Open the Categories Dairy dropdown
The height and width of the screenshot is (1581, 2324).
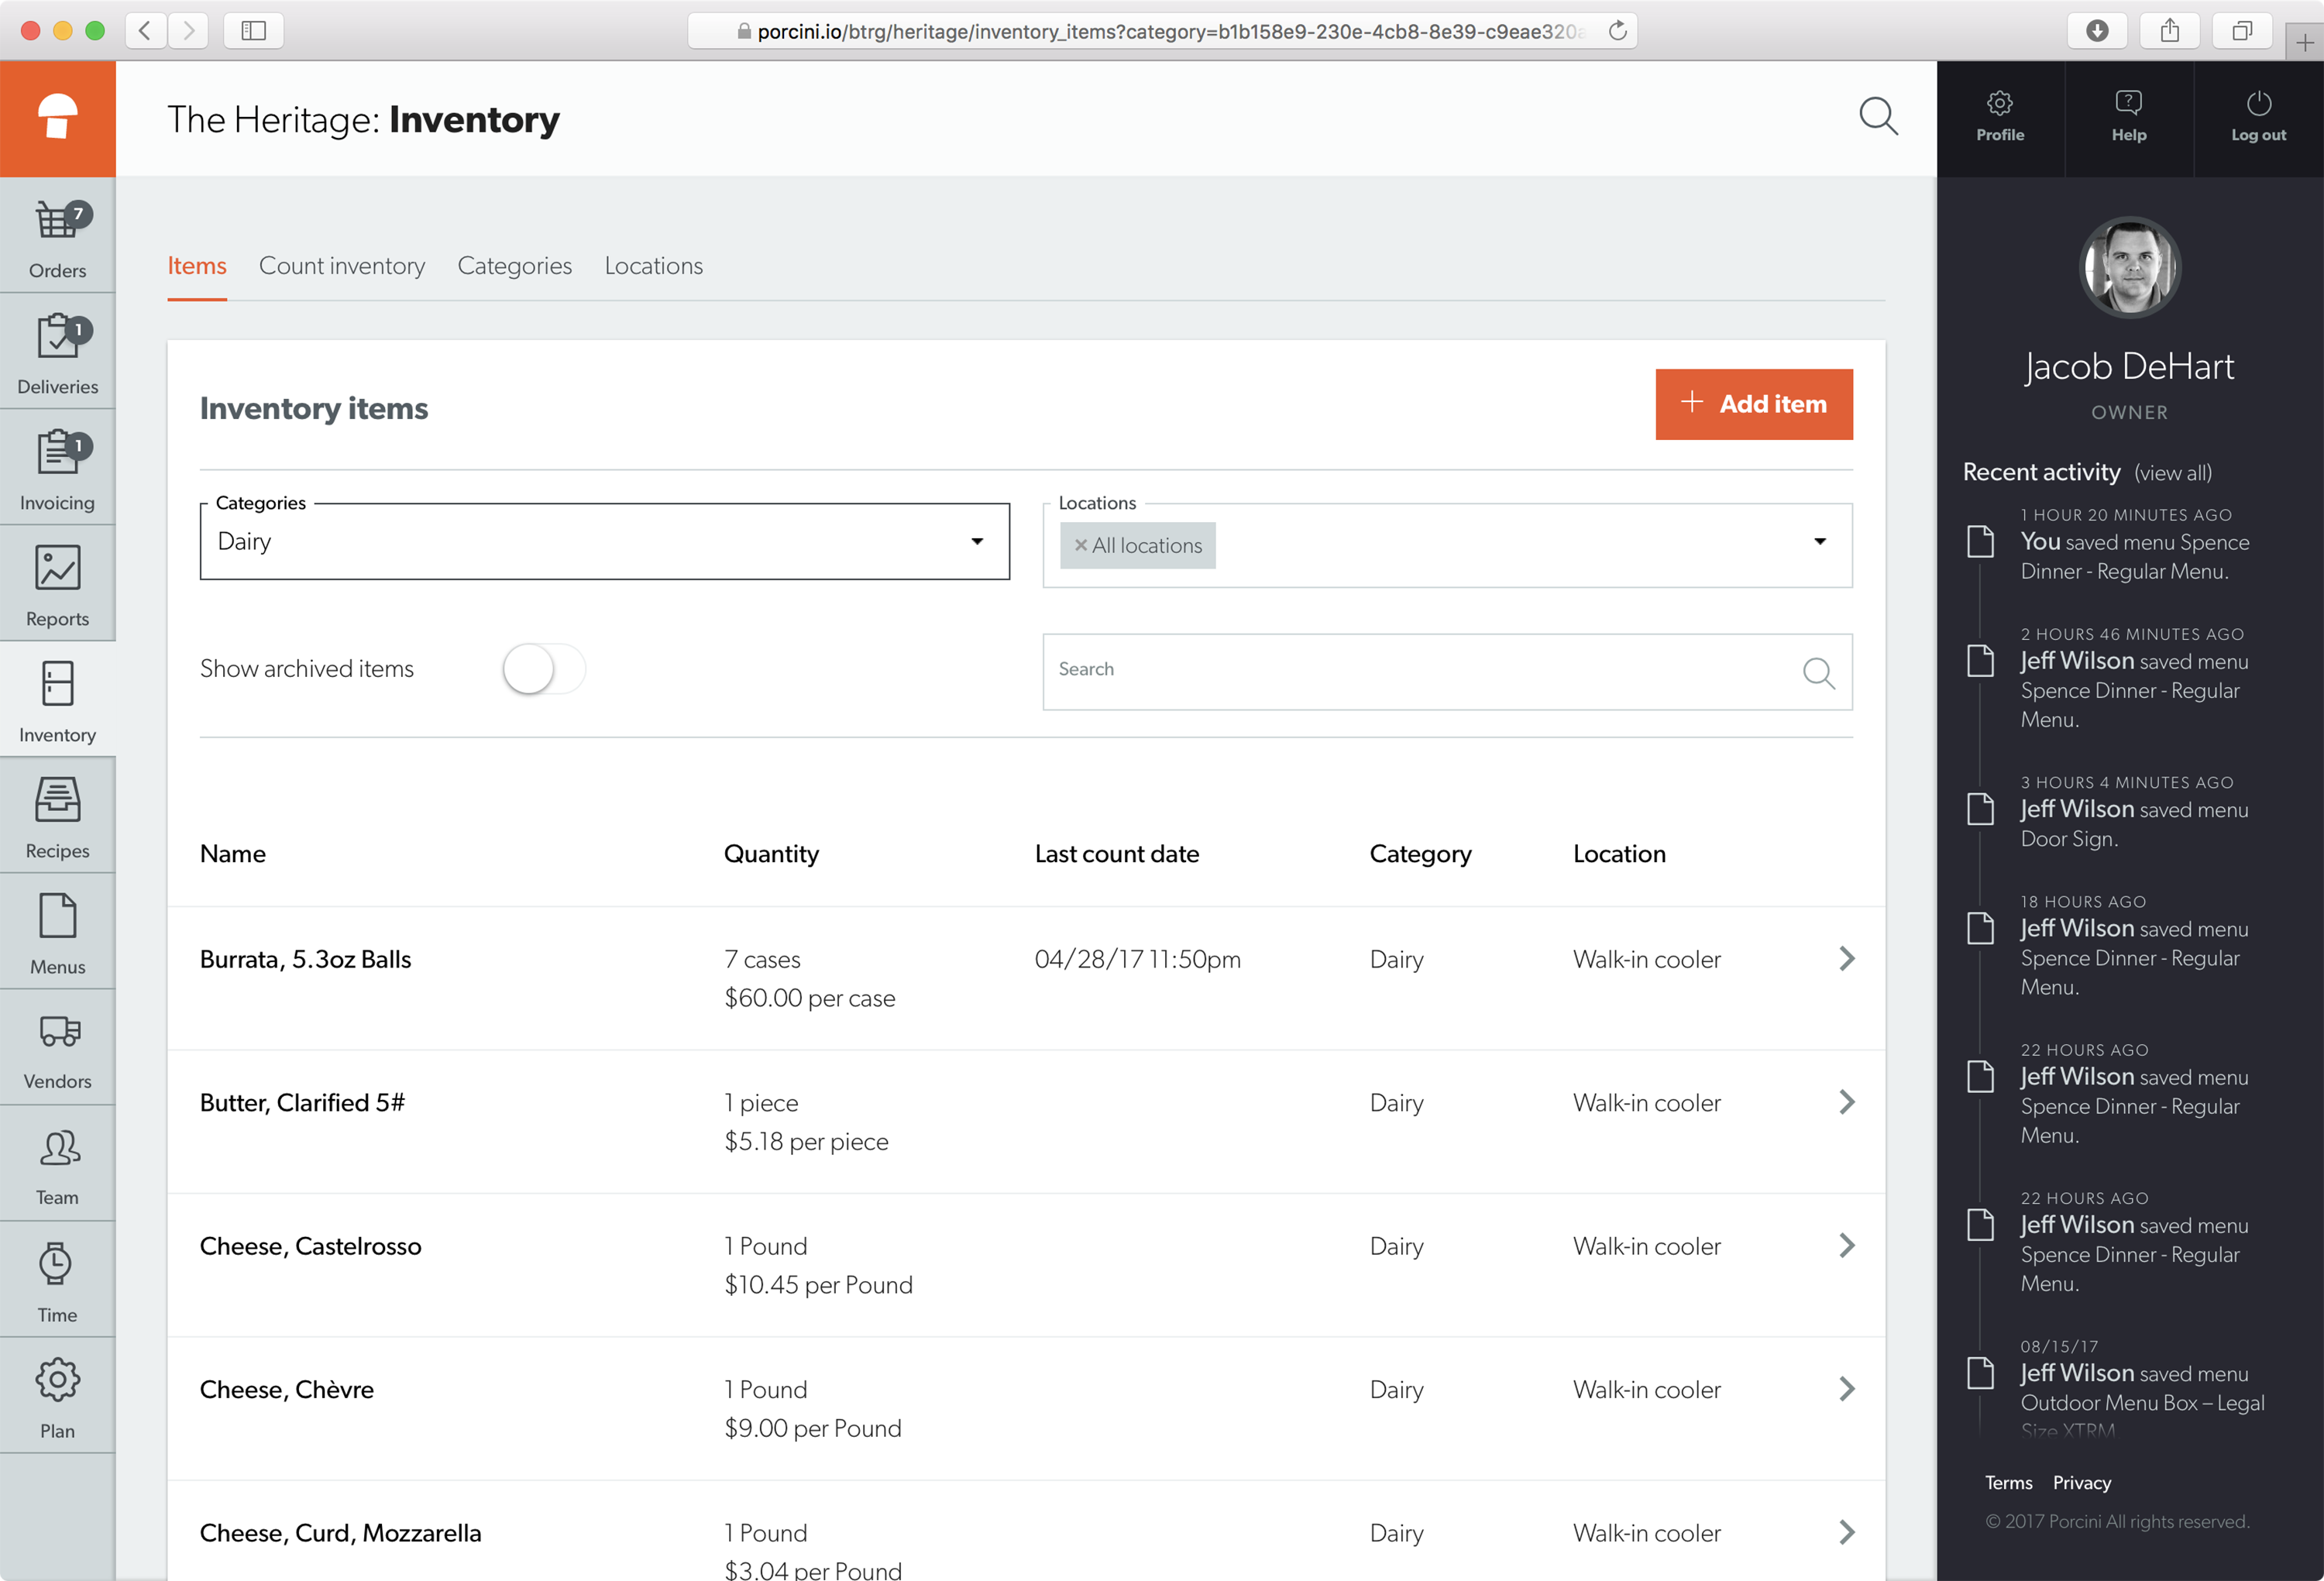[x=604, y=542]
